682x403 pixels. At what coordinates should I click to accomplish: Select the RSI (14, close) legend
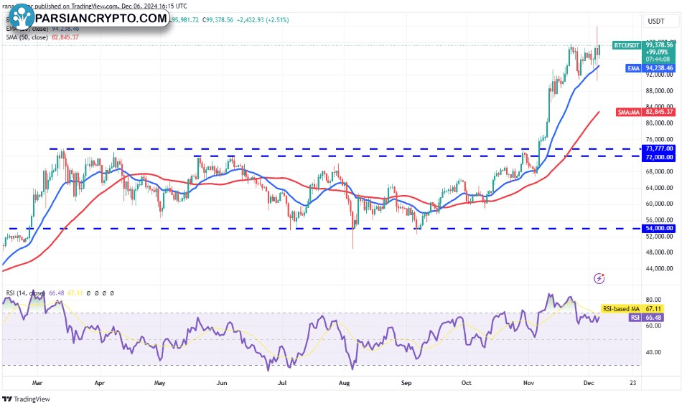(25, 293)
